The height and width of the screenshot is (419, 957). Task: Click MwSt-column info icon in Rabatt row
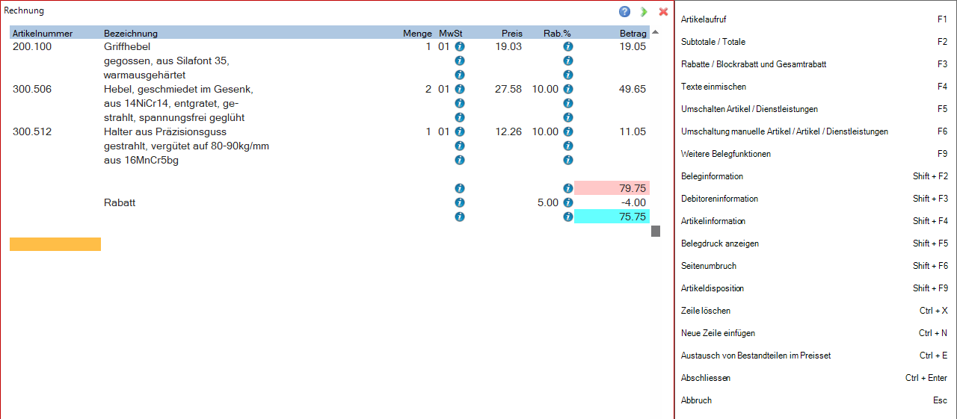(460, 202)
